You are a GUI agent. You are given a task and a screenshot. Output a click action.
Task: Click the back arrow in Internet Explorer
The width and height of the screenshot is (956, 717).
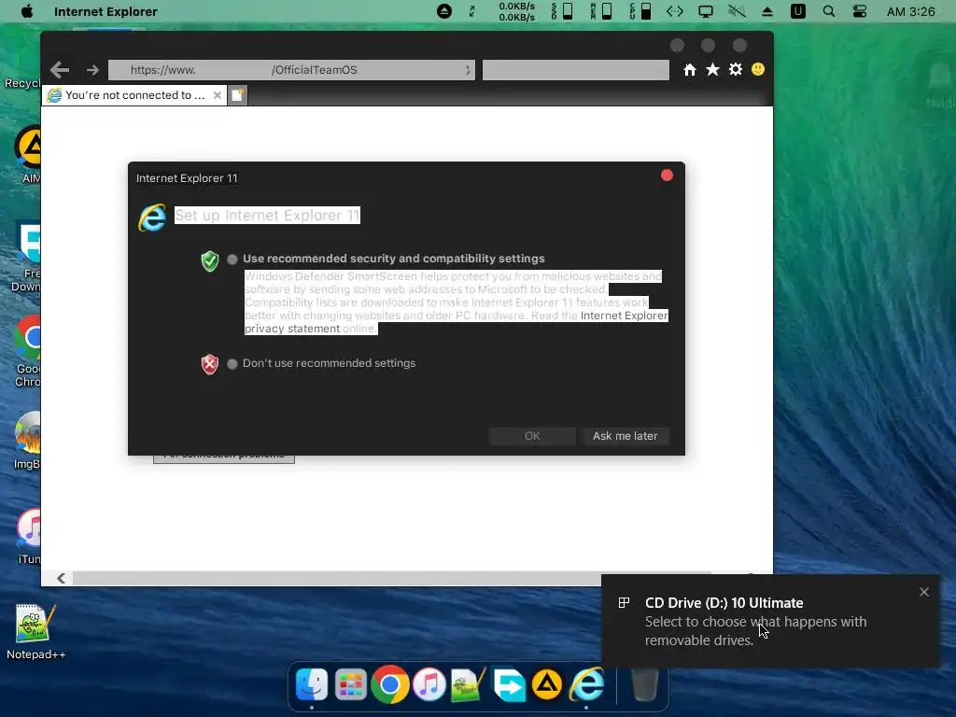59,70
